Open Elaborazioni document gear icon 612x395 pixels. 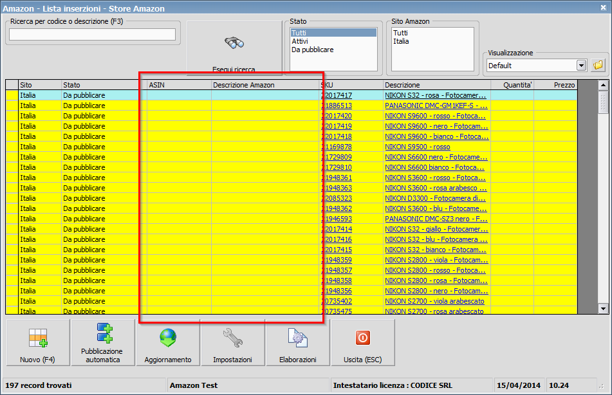pos(298,338)
